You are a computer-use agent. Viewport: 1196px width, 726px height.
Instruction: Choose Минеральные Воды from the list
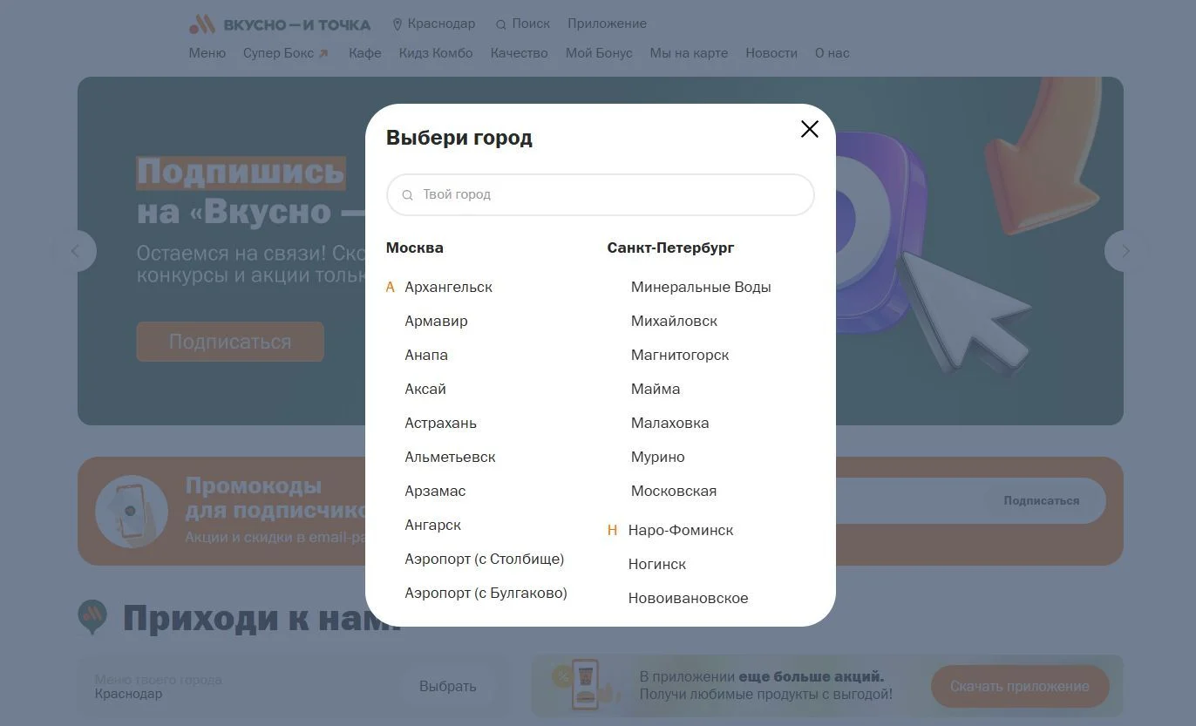click(701, 287)
